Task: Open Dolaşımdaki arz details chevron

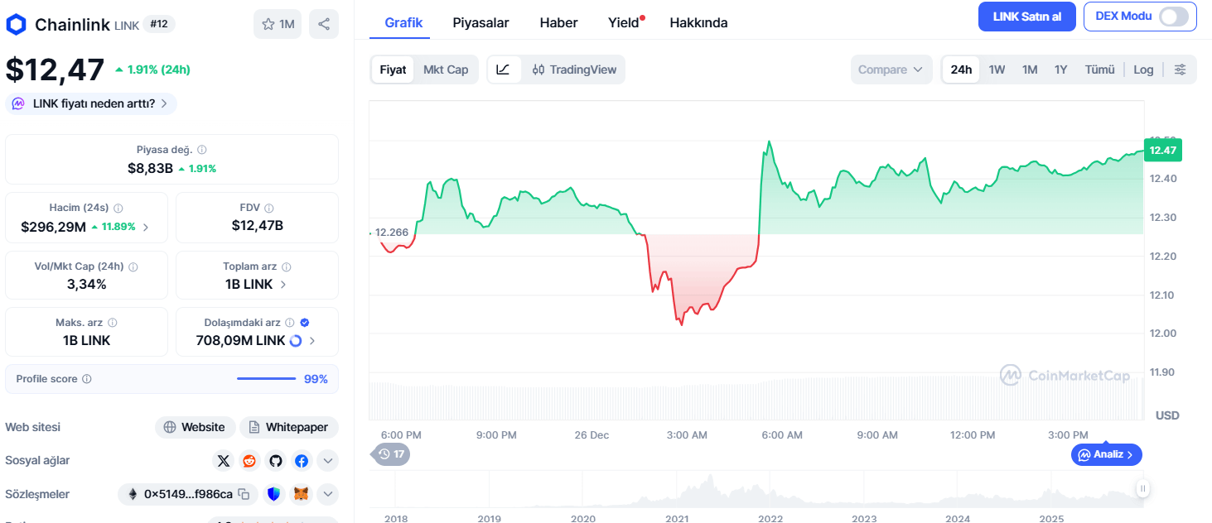Action: [x=312, y=340]
